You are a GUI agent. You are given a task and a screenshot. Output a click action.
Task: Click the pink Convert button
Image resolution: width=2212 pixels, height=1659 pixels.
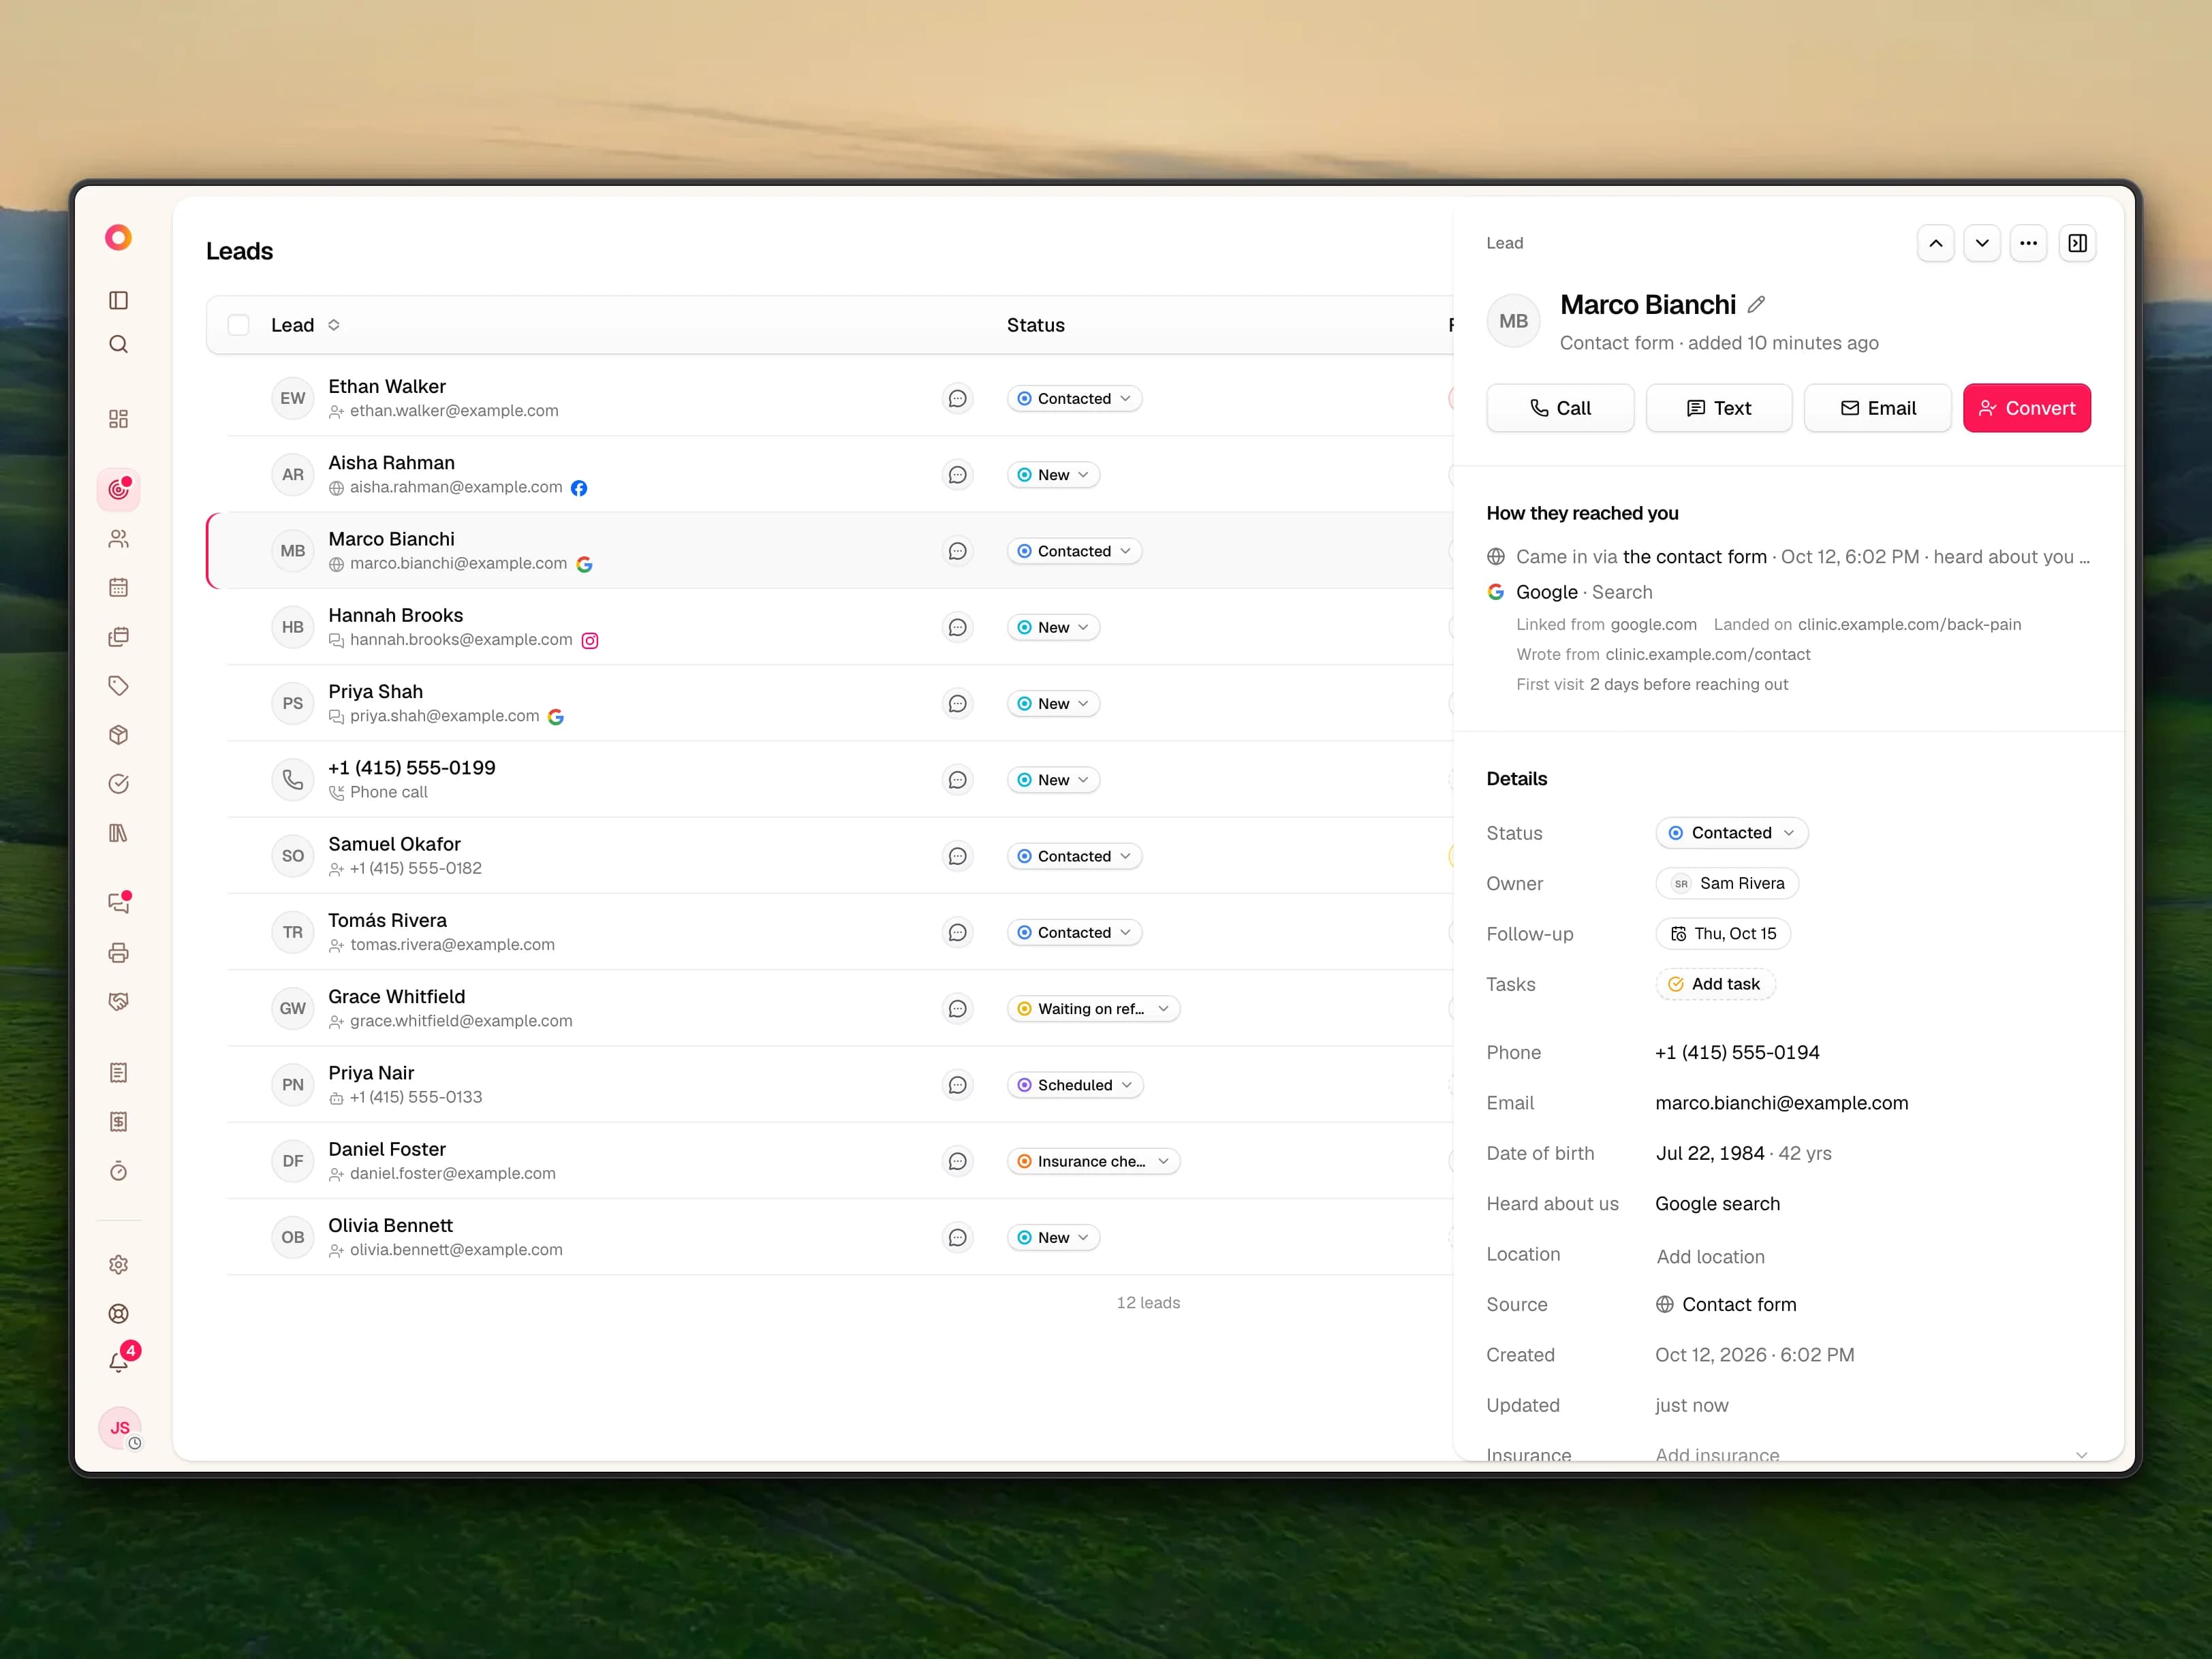click(x=2026, y=408)
